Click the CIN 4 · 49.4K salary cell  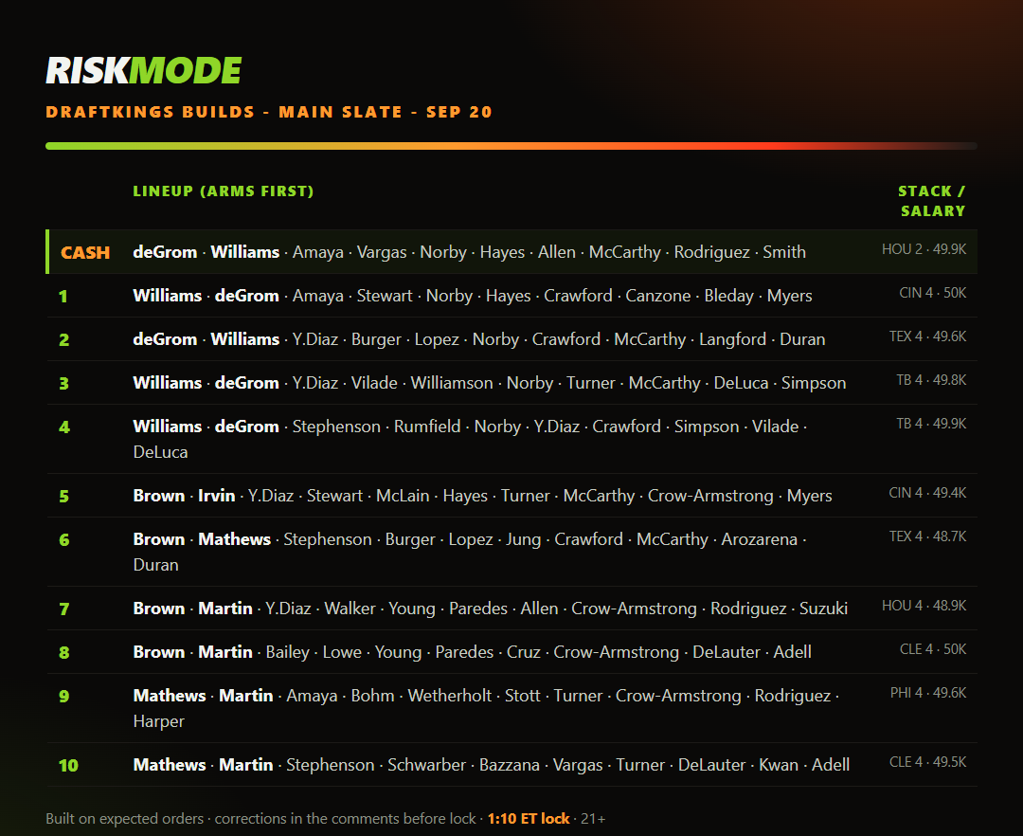(x=927, y=494)
